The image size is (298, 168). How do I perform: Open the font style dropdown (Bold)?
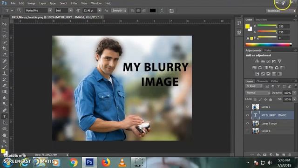coord(70,10)
